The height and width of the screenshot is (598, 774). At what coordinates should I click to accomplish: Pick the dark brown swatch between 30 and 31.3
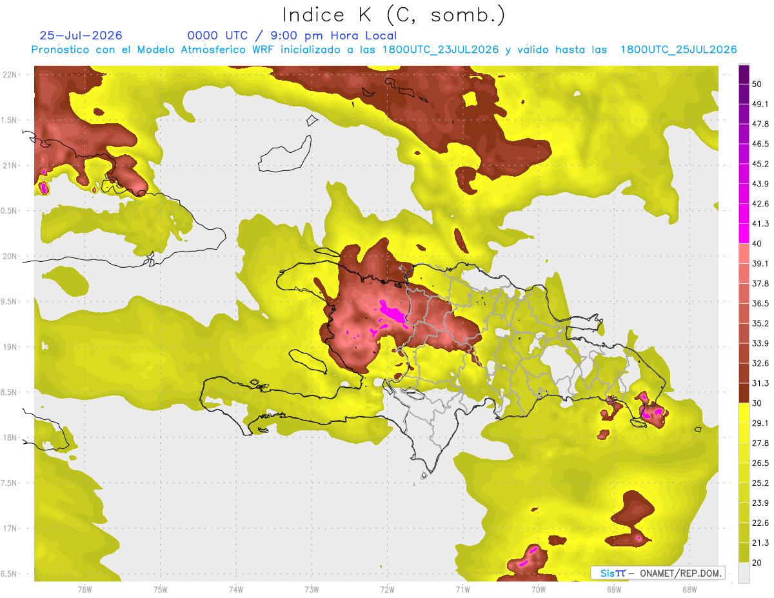click(x=744, y=394)
